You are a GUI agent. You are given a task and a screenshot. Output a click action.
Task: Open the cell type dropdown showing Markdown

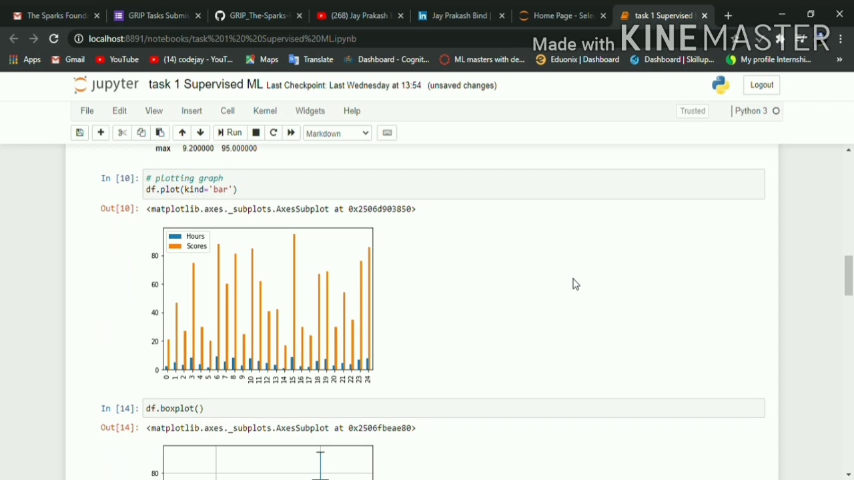click(338, 133)
